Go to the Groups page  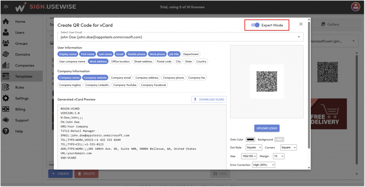(21, 43)
